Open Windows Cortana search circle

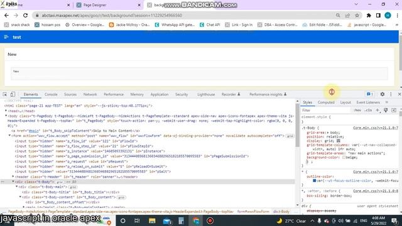click(123, 220)
